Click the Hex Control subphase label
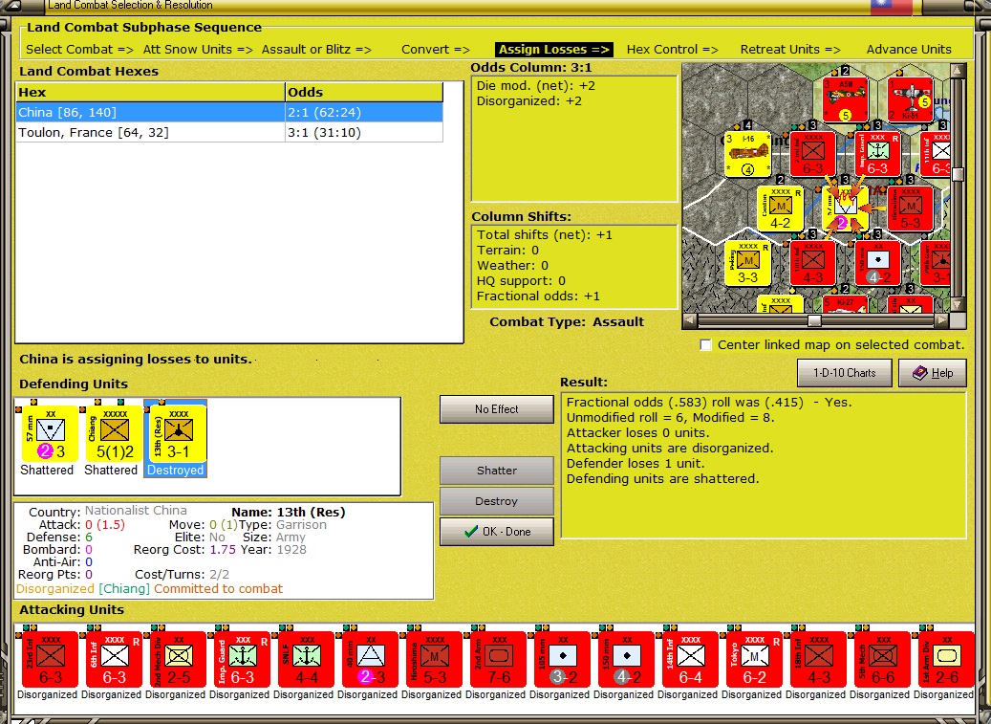This screenshot has width=991, height=724. point(673,50)
